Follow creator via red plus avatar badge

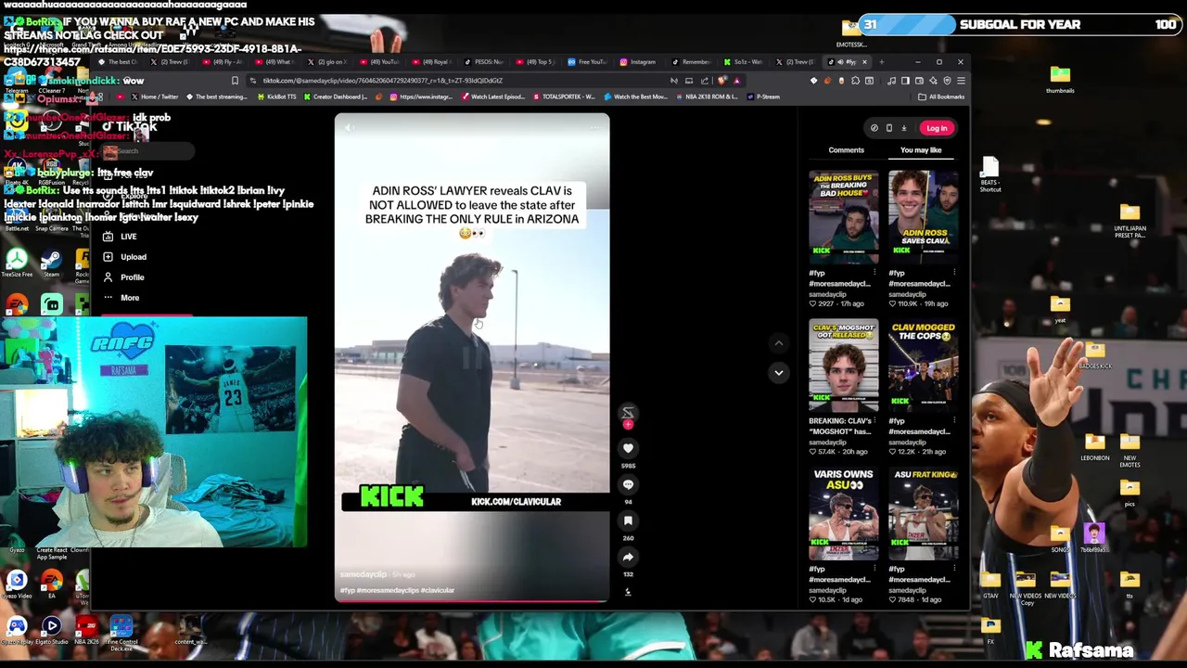[628, 424]
